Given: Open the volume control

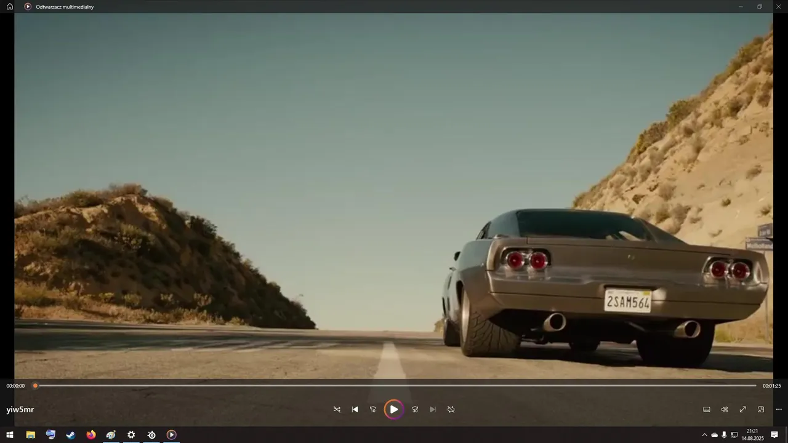Looking at the screenshot, I should (x=725, y=409).
